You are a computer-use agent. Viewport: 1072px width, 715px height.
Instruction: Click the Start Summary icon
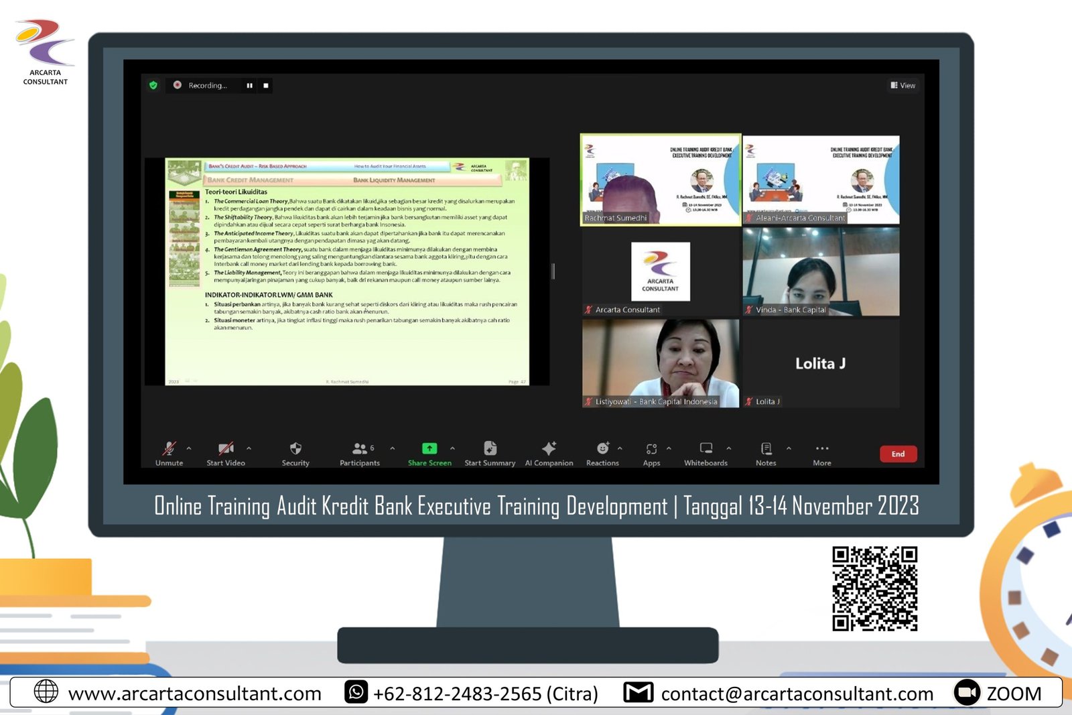tap(490, 448)
